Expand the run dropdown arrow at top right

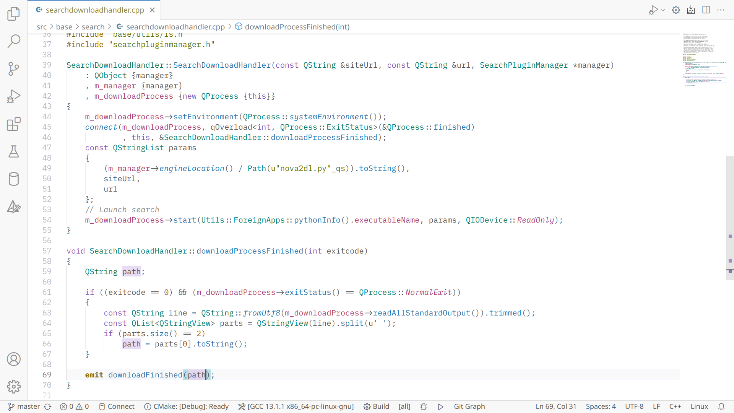click(663, 10)
